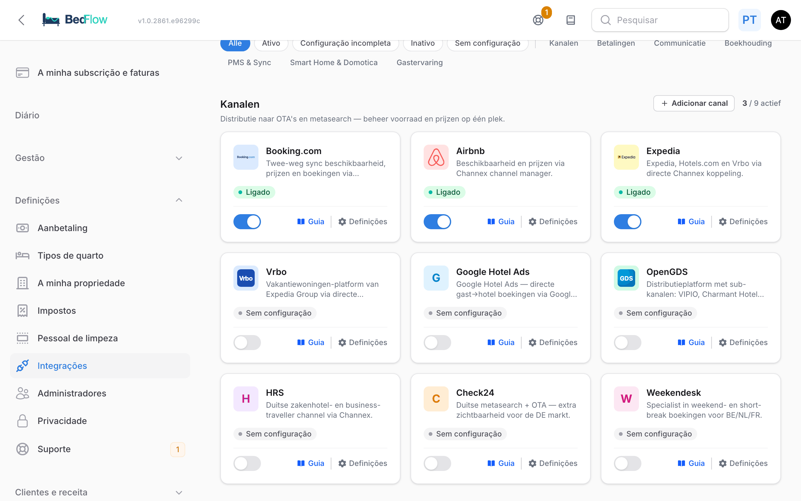Click the Aanbetaling sidebar icon

point(23,228)
